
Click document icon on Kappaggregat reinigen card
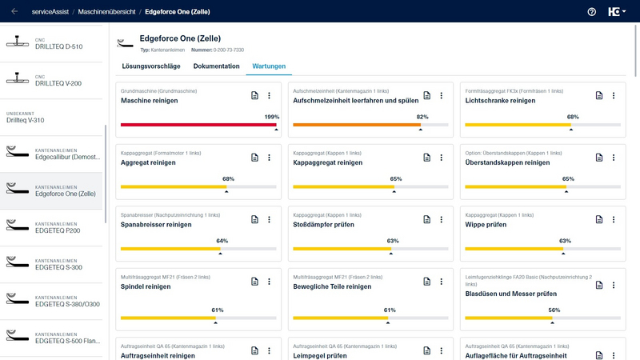point(427,158)
